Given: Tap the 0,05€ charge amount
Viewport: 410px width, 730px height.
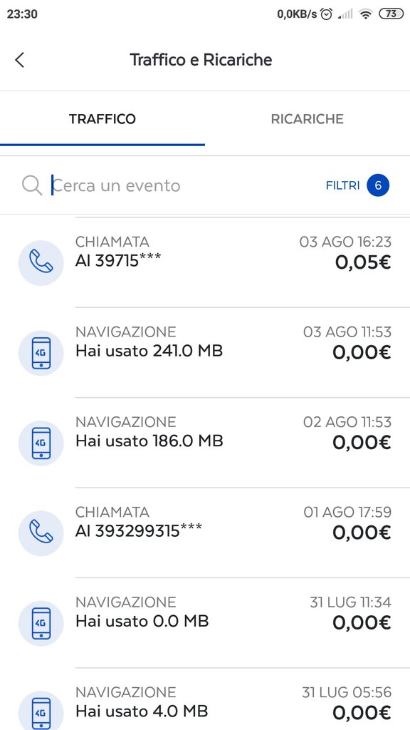Looking at the screenshot, I should (x=363, y=262).
